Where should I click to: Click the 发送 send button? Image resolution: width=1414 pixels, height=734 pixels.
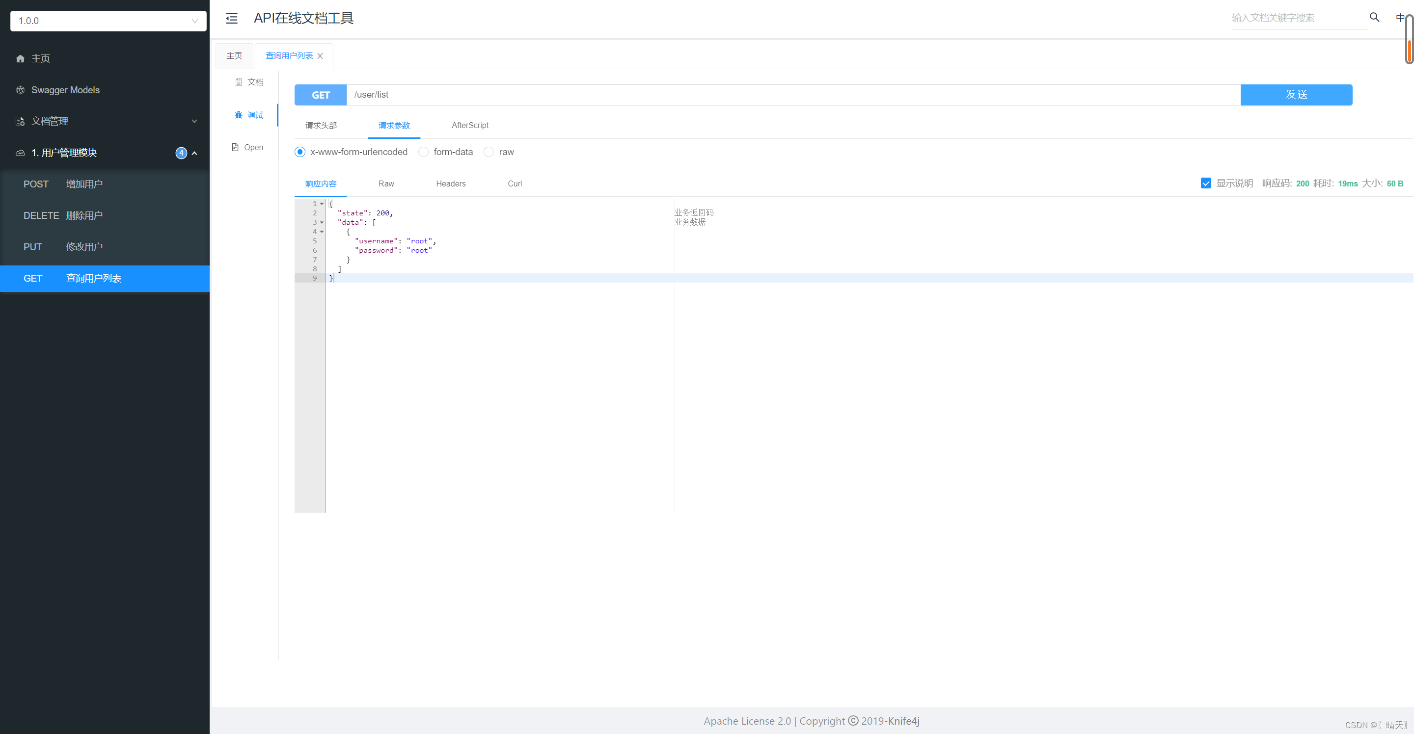click(x=1296, y=95)
